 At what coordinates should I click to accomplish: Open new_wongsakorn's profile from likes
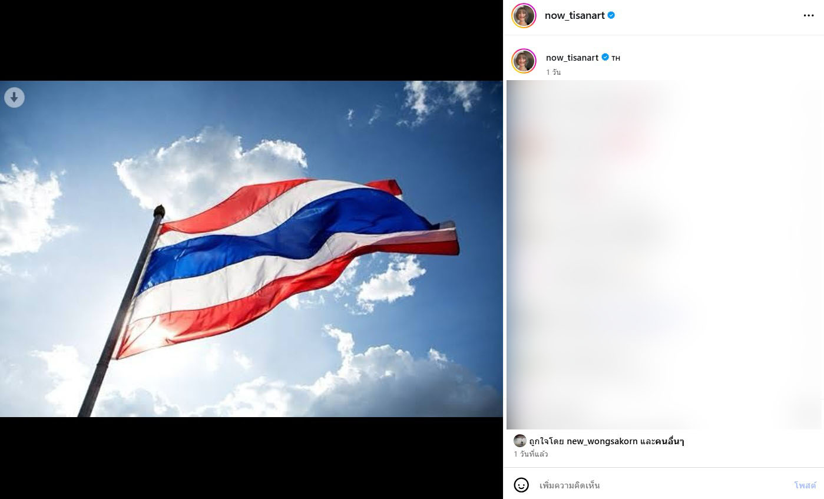coord(602,441)
